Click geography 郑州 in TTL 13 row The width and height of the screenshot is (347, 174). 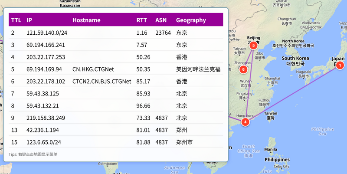[x=181, y=130]
